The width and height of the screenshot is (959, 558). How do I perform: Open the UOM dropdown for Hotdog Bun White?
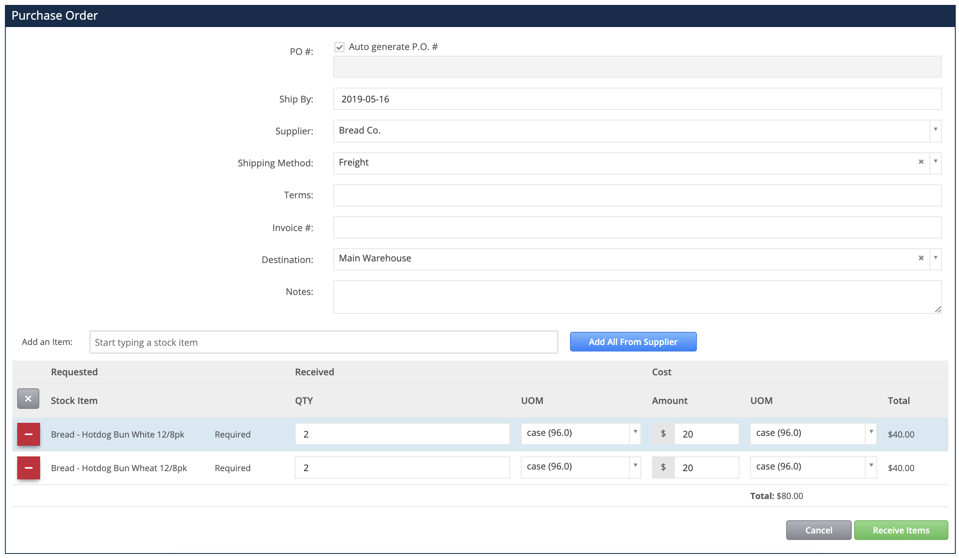[x=635, y=432]
